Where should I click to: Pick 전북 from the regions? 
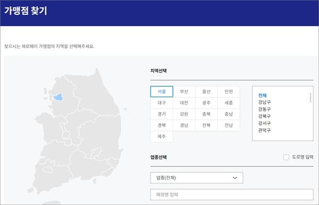[x=206, y=125]
